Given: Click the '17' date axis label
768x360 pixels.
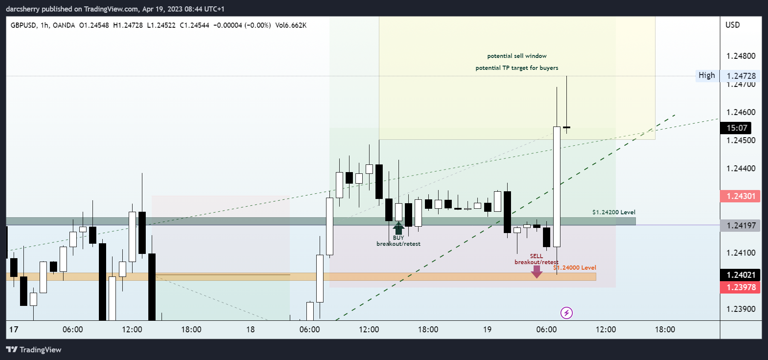Looking at the screenshot, I should [x=14, y=329].
